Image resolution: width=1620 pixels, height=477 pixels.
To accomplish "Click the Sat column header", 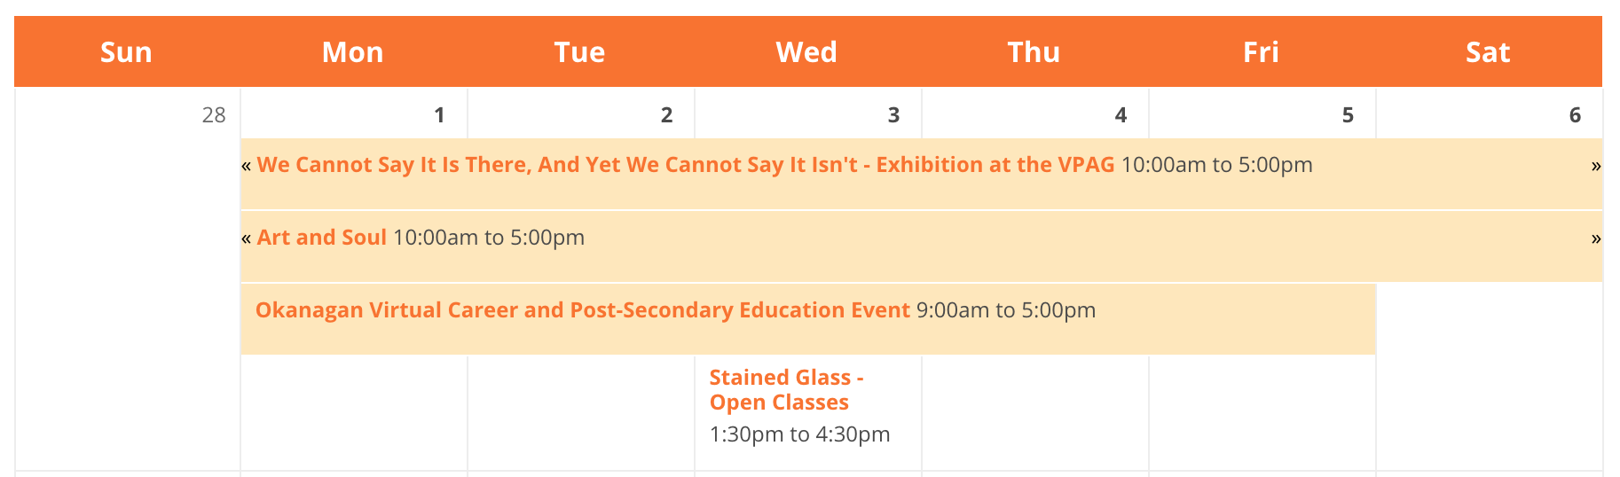I will [1489, 51].
